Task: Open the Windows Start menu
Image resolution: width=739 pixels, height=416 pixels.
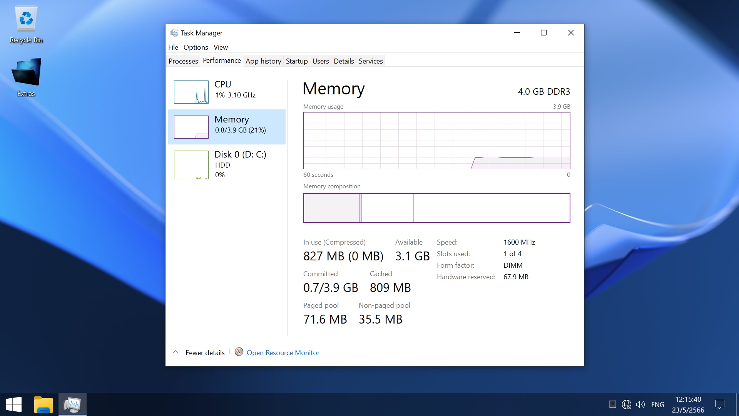Action: [x=14, y=404]
